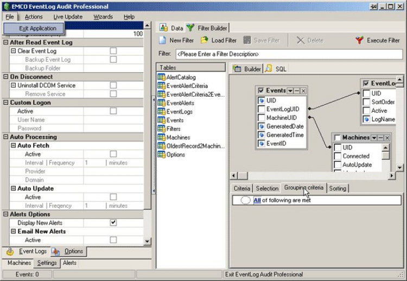Check the Connected field in Machines

tap(338, 156)
